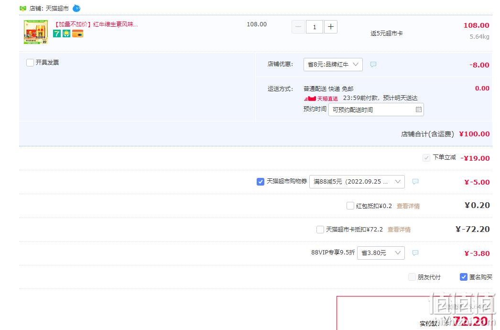Screen dimensions: 500x330
Task: Check the 红包抵扣¥0.2 checkbox
Action: (350, 206)
